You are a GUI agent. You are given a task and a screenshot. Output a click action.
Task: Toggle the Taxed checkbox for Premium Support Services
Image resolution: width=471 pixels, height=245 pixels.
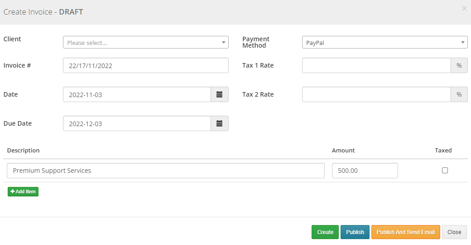445,170
